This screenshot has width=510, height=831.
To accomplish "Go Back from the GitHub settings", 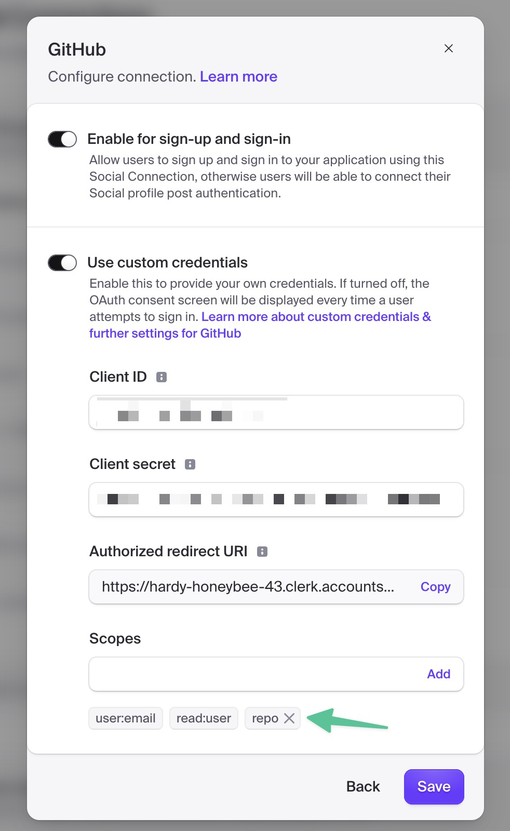I will pyautogui.click(x=363, y=787).
